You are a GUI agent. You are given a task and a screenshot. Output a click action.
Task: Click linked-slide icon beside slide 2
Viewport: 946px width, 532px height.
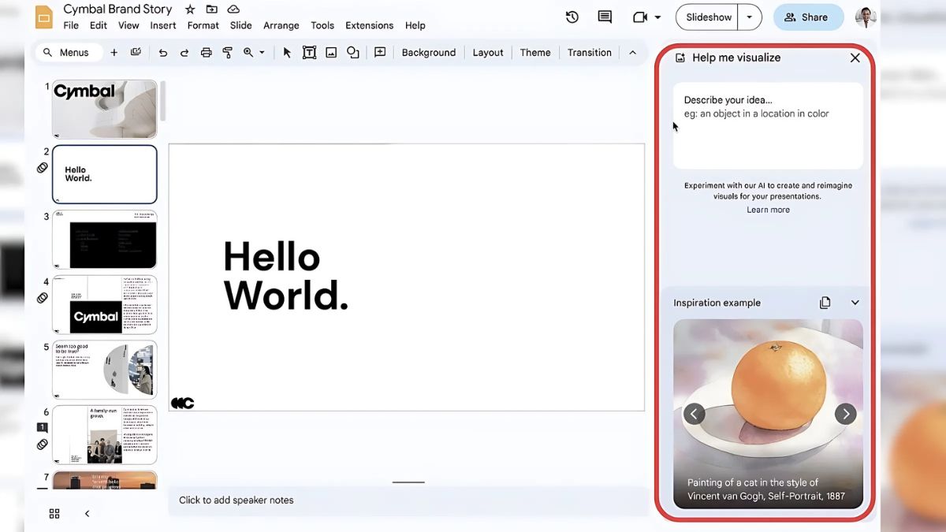[x=43, y=168]
